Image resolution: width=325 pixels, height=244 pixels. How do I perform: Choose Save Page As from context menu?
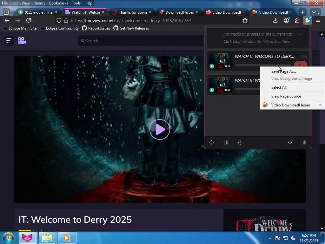[x=283, y=71]
